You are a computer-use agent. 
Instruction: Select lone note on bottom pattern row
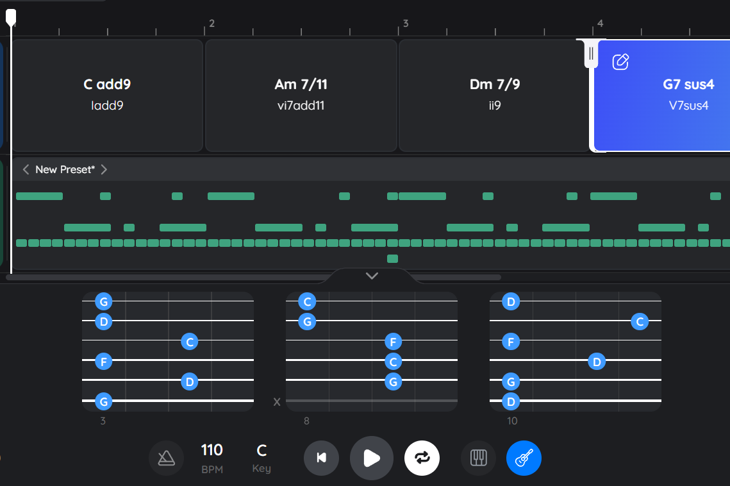[x=392, y=258]
